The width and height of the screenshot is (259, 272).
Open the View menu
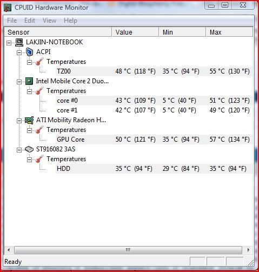pos(49,21)
